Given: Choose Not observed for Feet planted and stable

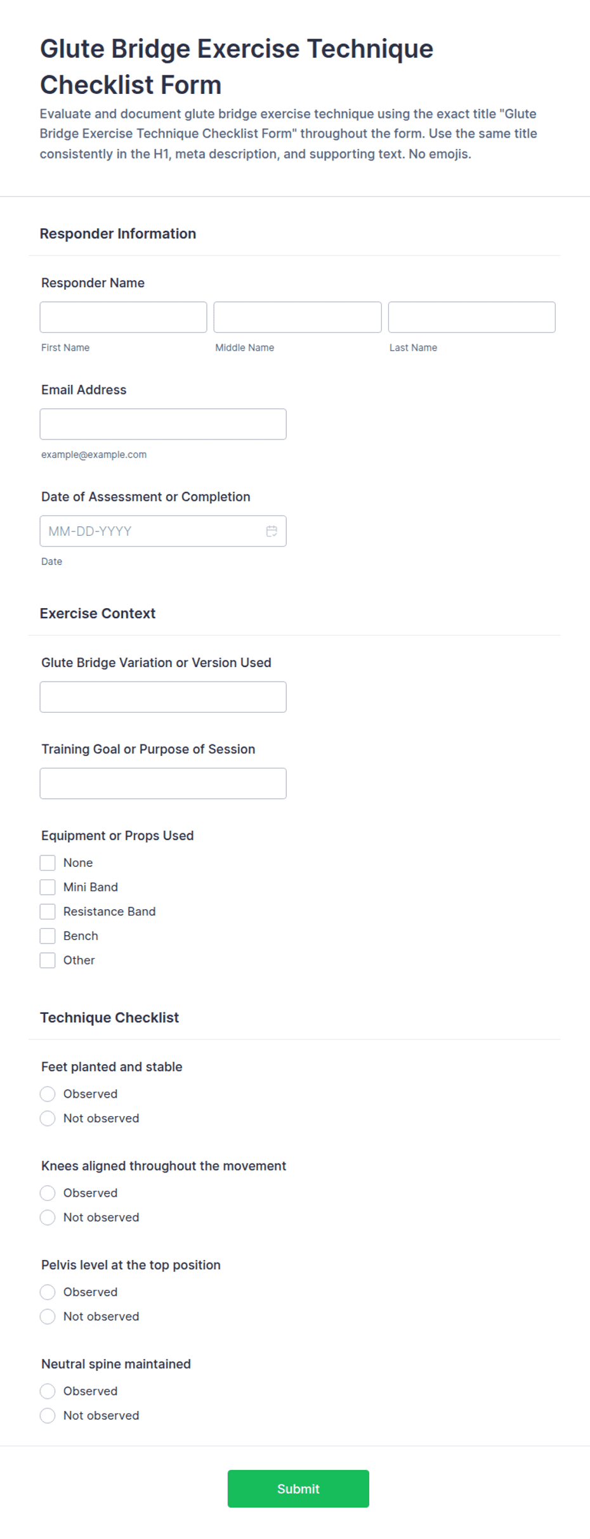Looking at the screenshot, I should (48, 1118).
